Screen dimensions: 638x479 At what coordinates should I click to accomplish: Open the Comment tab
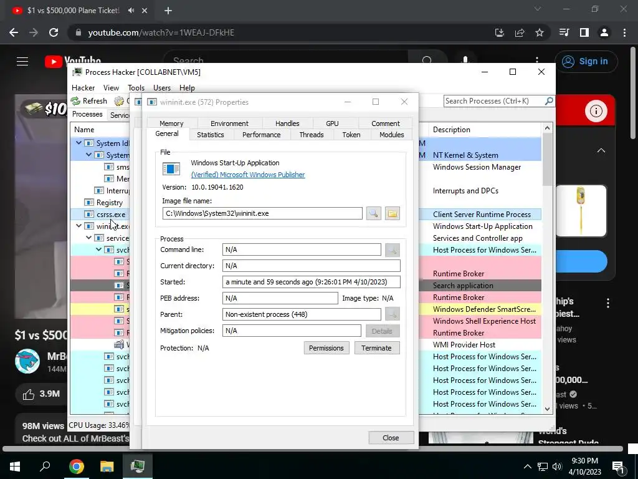385,123
